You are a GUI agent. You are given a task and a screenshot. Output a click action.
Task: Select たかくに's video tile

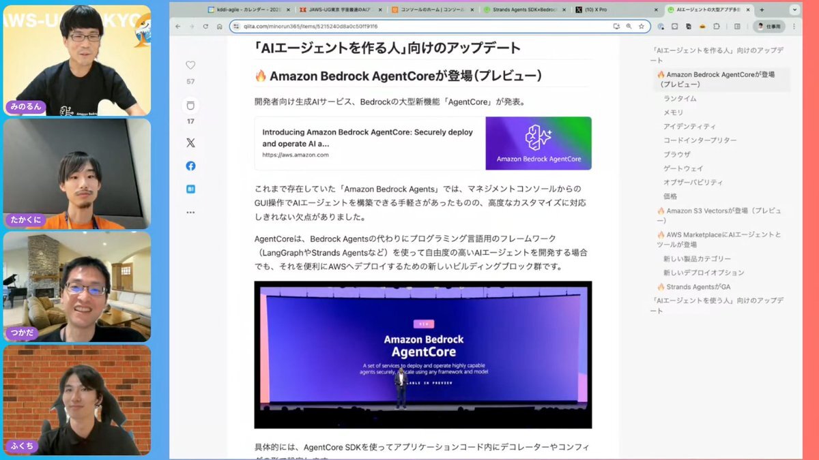tap(77, 173)
